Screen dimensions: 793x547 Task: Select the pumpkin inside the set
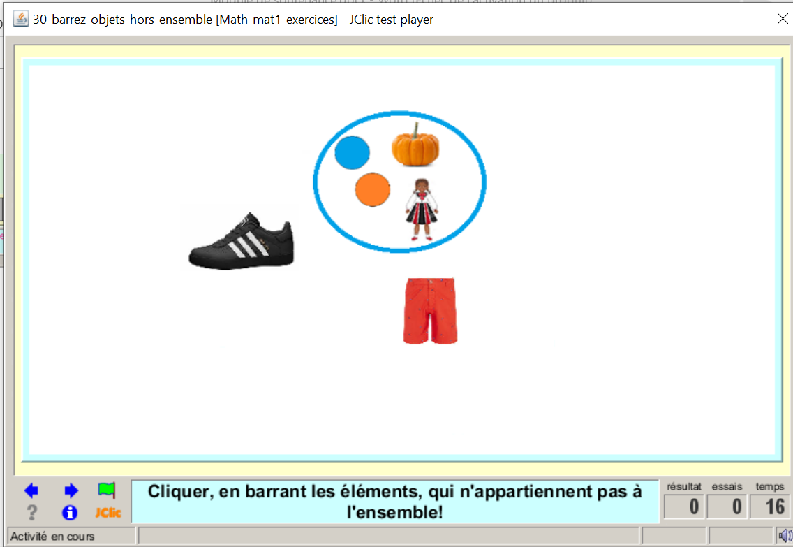pos(415,145)
